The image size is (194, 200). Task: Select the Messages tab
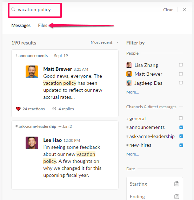pos(21,25)
